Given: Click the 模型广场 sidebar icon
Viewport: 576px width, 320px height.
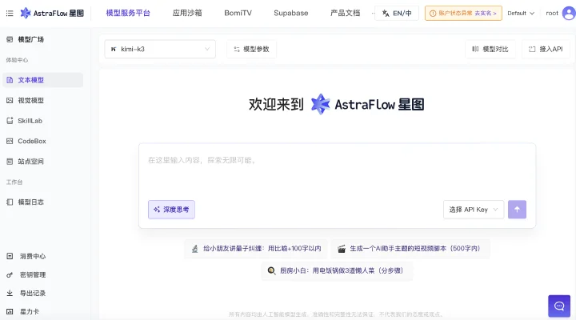Looking at the screenshot, I should [10, 39].
